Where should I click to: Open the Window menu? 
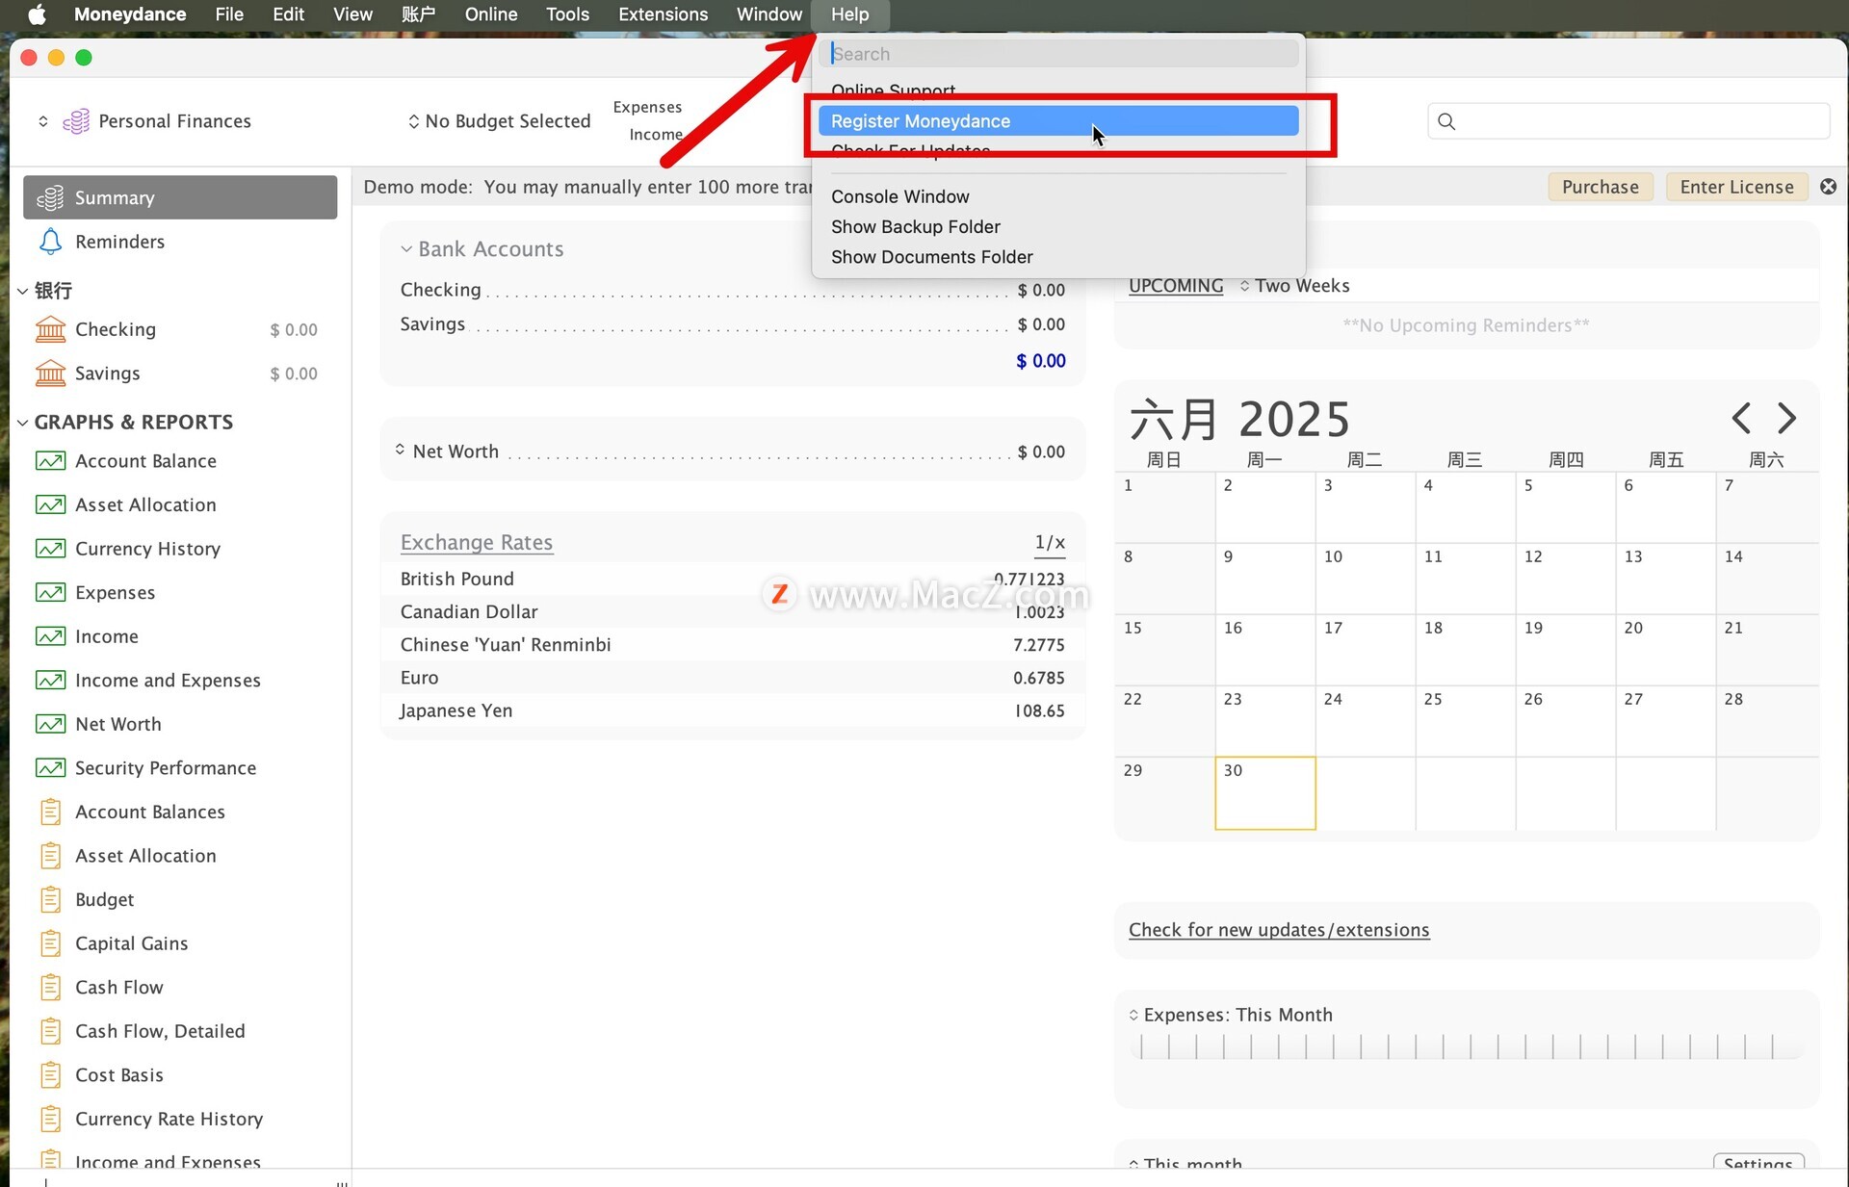(x=768, y=14)
